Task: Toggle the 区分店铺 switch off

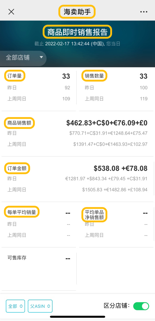Action: (141, 306)
